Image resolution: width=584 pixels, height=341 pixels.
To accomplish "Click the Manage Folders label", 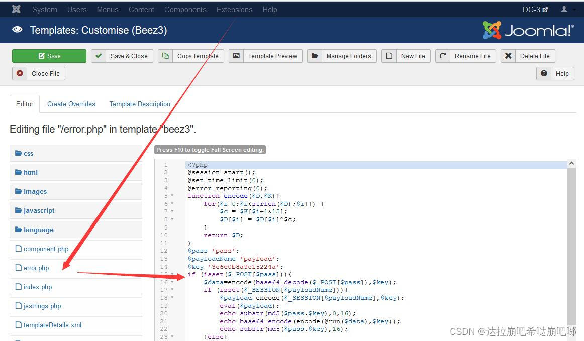I will click(x=349, y=56).
